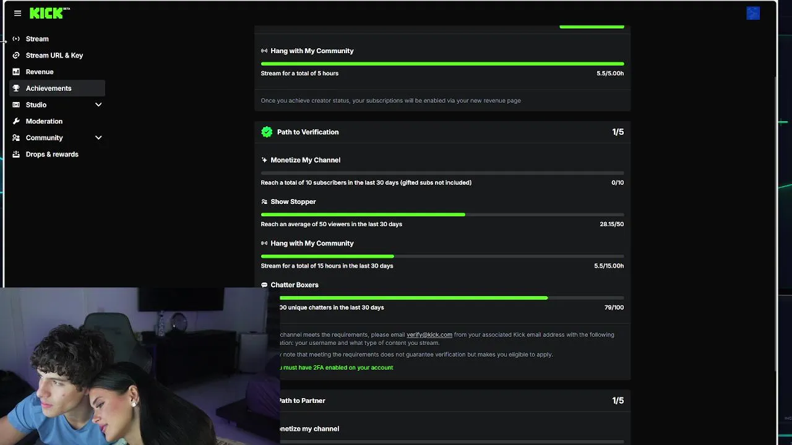This screenshot has height=445, width=792.
Task: Click the 2FA enabled requirement text
Action: (337, 368)
